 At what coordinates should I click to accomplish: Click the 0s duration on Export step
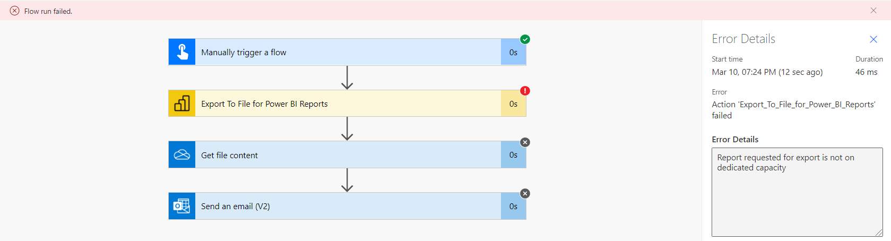(x=513, y=104)
